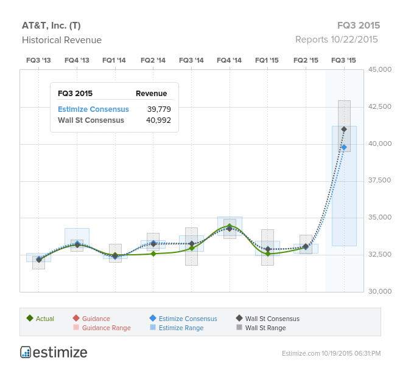Select the FQ4 '14 quarter label
The height and width of the screenshot is (377, 411).
(229, 60)
